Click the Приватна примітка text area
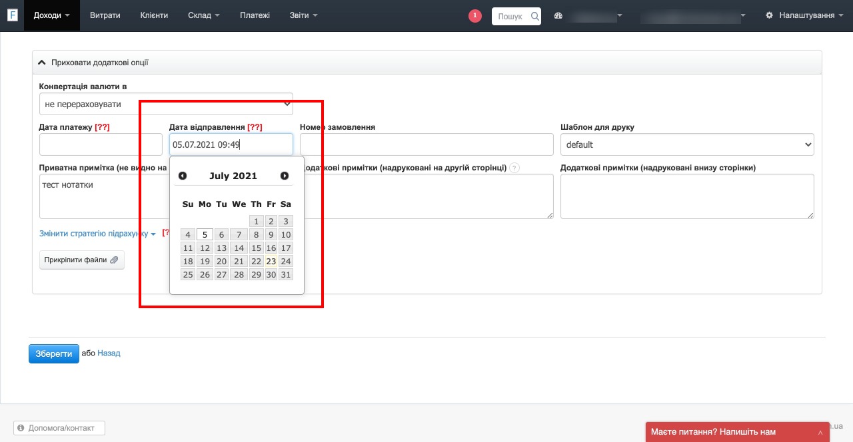 click(103, 196)
